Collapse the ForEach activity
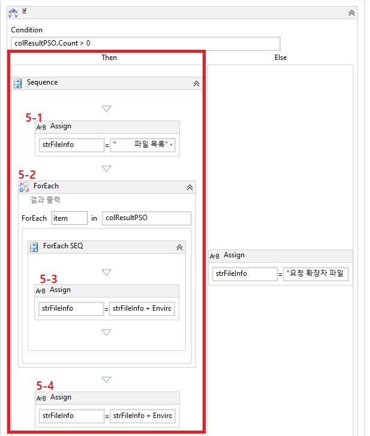Viewport: 370px width, 436px height. coord(189,187)
